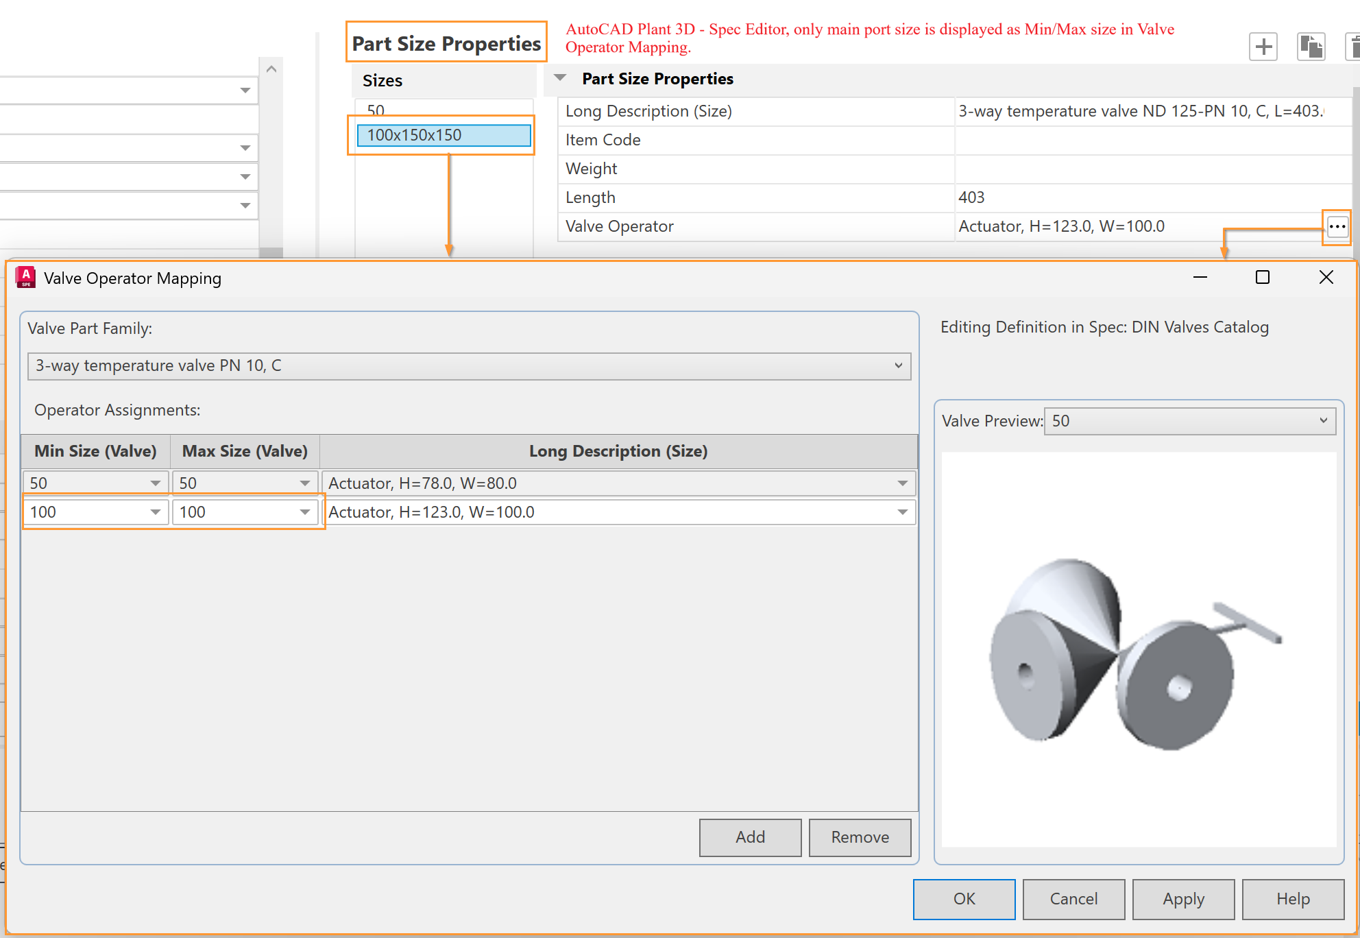Maximize the Valve Operator Mapping dialog
Viewport: 1360px width, 938px height.
(x=1262, y=277)
